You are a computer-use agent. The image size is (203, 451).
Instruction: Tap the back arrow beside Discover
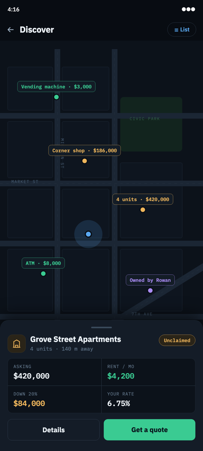point(10,30)
